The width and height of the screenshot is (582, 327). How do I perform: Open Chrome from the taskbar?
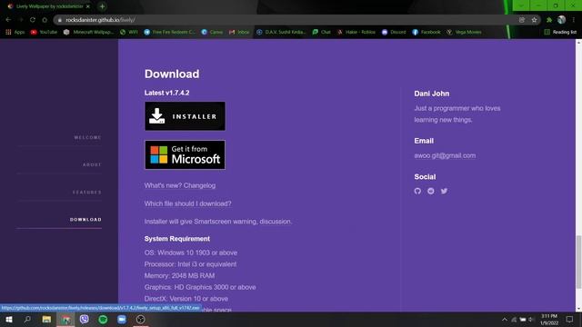[x=65, y=319]
